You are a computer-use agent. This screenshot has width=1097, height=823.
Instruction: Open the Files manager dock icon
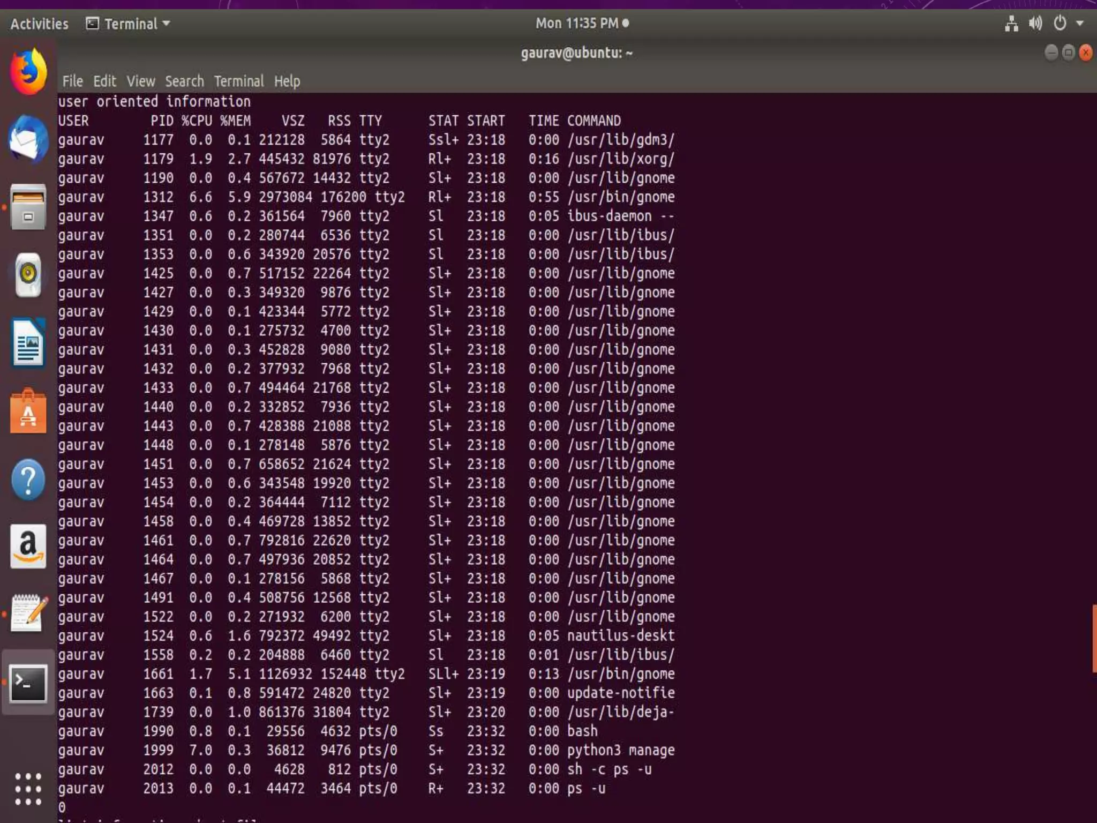click(28, 207)
